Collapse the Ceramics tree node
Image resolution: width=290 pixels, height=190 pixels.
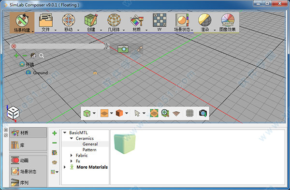click(72, 138)
